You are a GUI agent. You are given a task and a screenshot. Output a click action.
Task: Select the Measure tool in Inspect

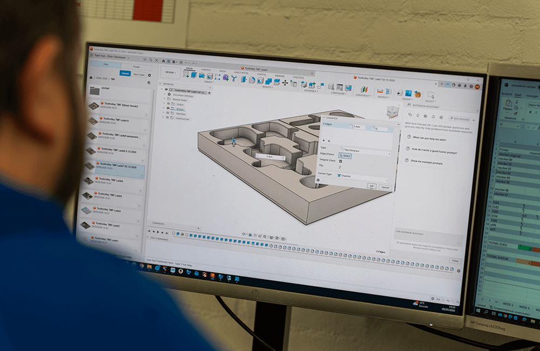click(380, 91)
